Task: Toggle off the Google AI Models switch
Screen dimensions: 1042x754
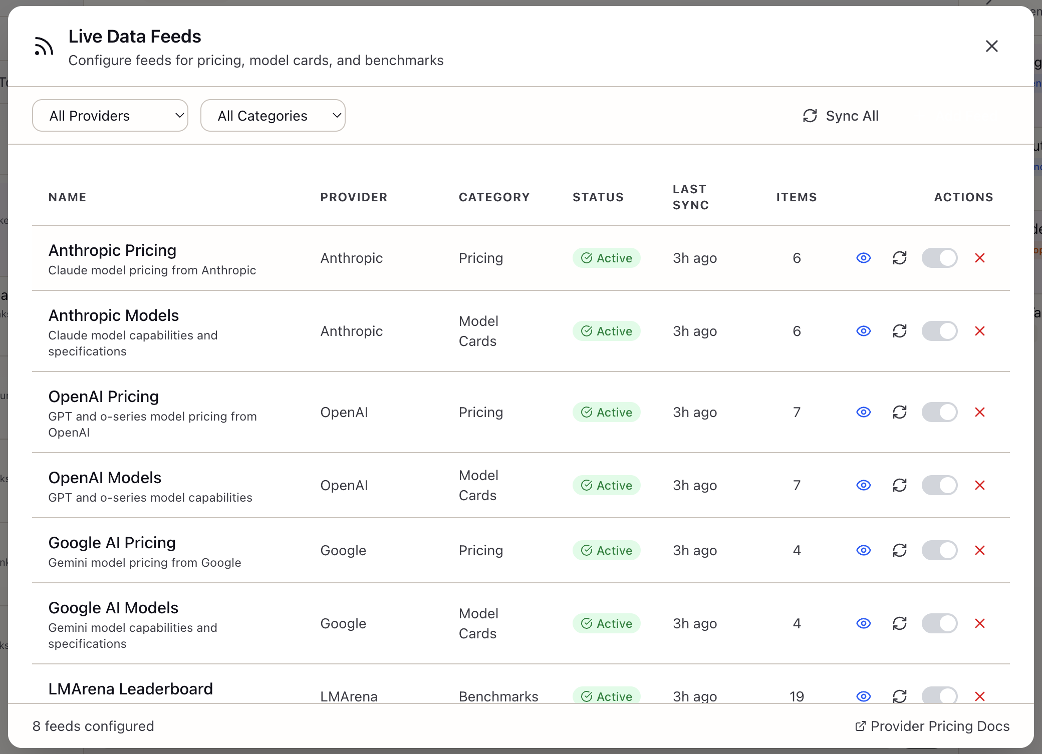Action: [x=940, y=623]
